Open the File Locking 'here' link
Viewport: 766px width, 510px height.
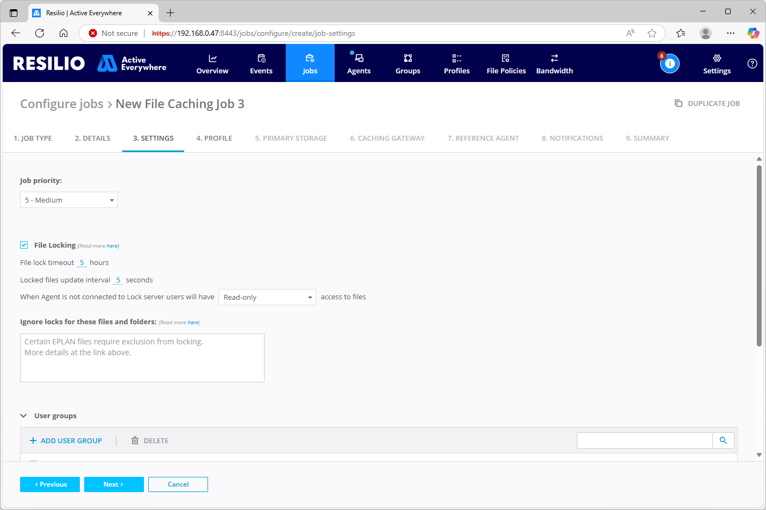[x=112, y=245]
